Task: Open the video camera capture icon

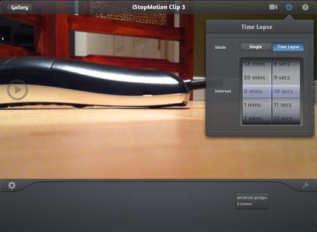Action: point(273,7)
